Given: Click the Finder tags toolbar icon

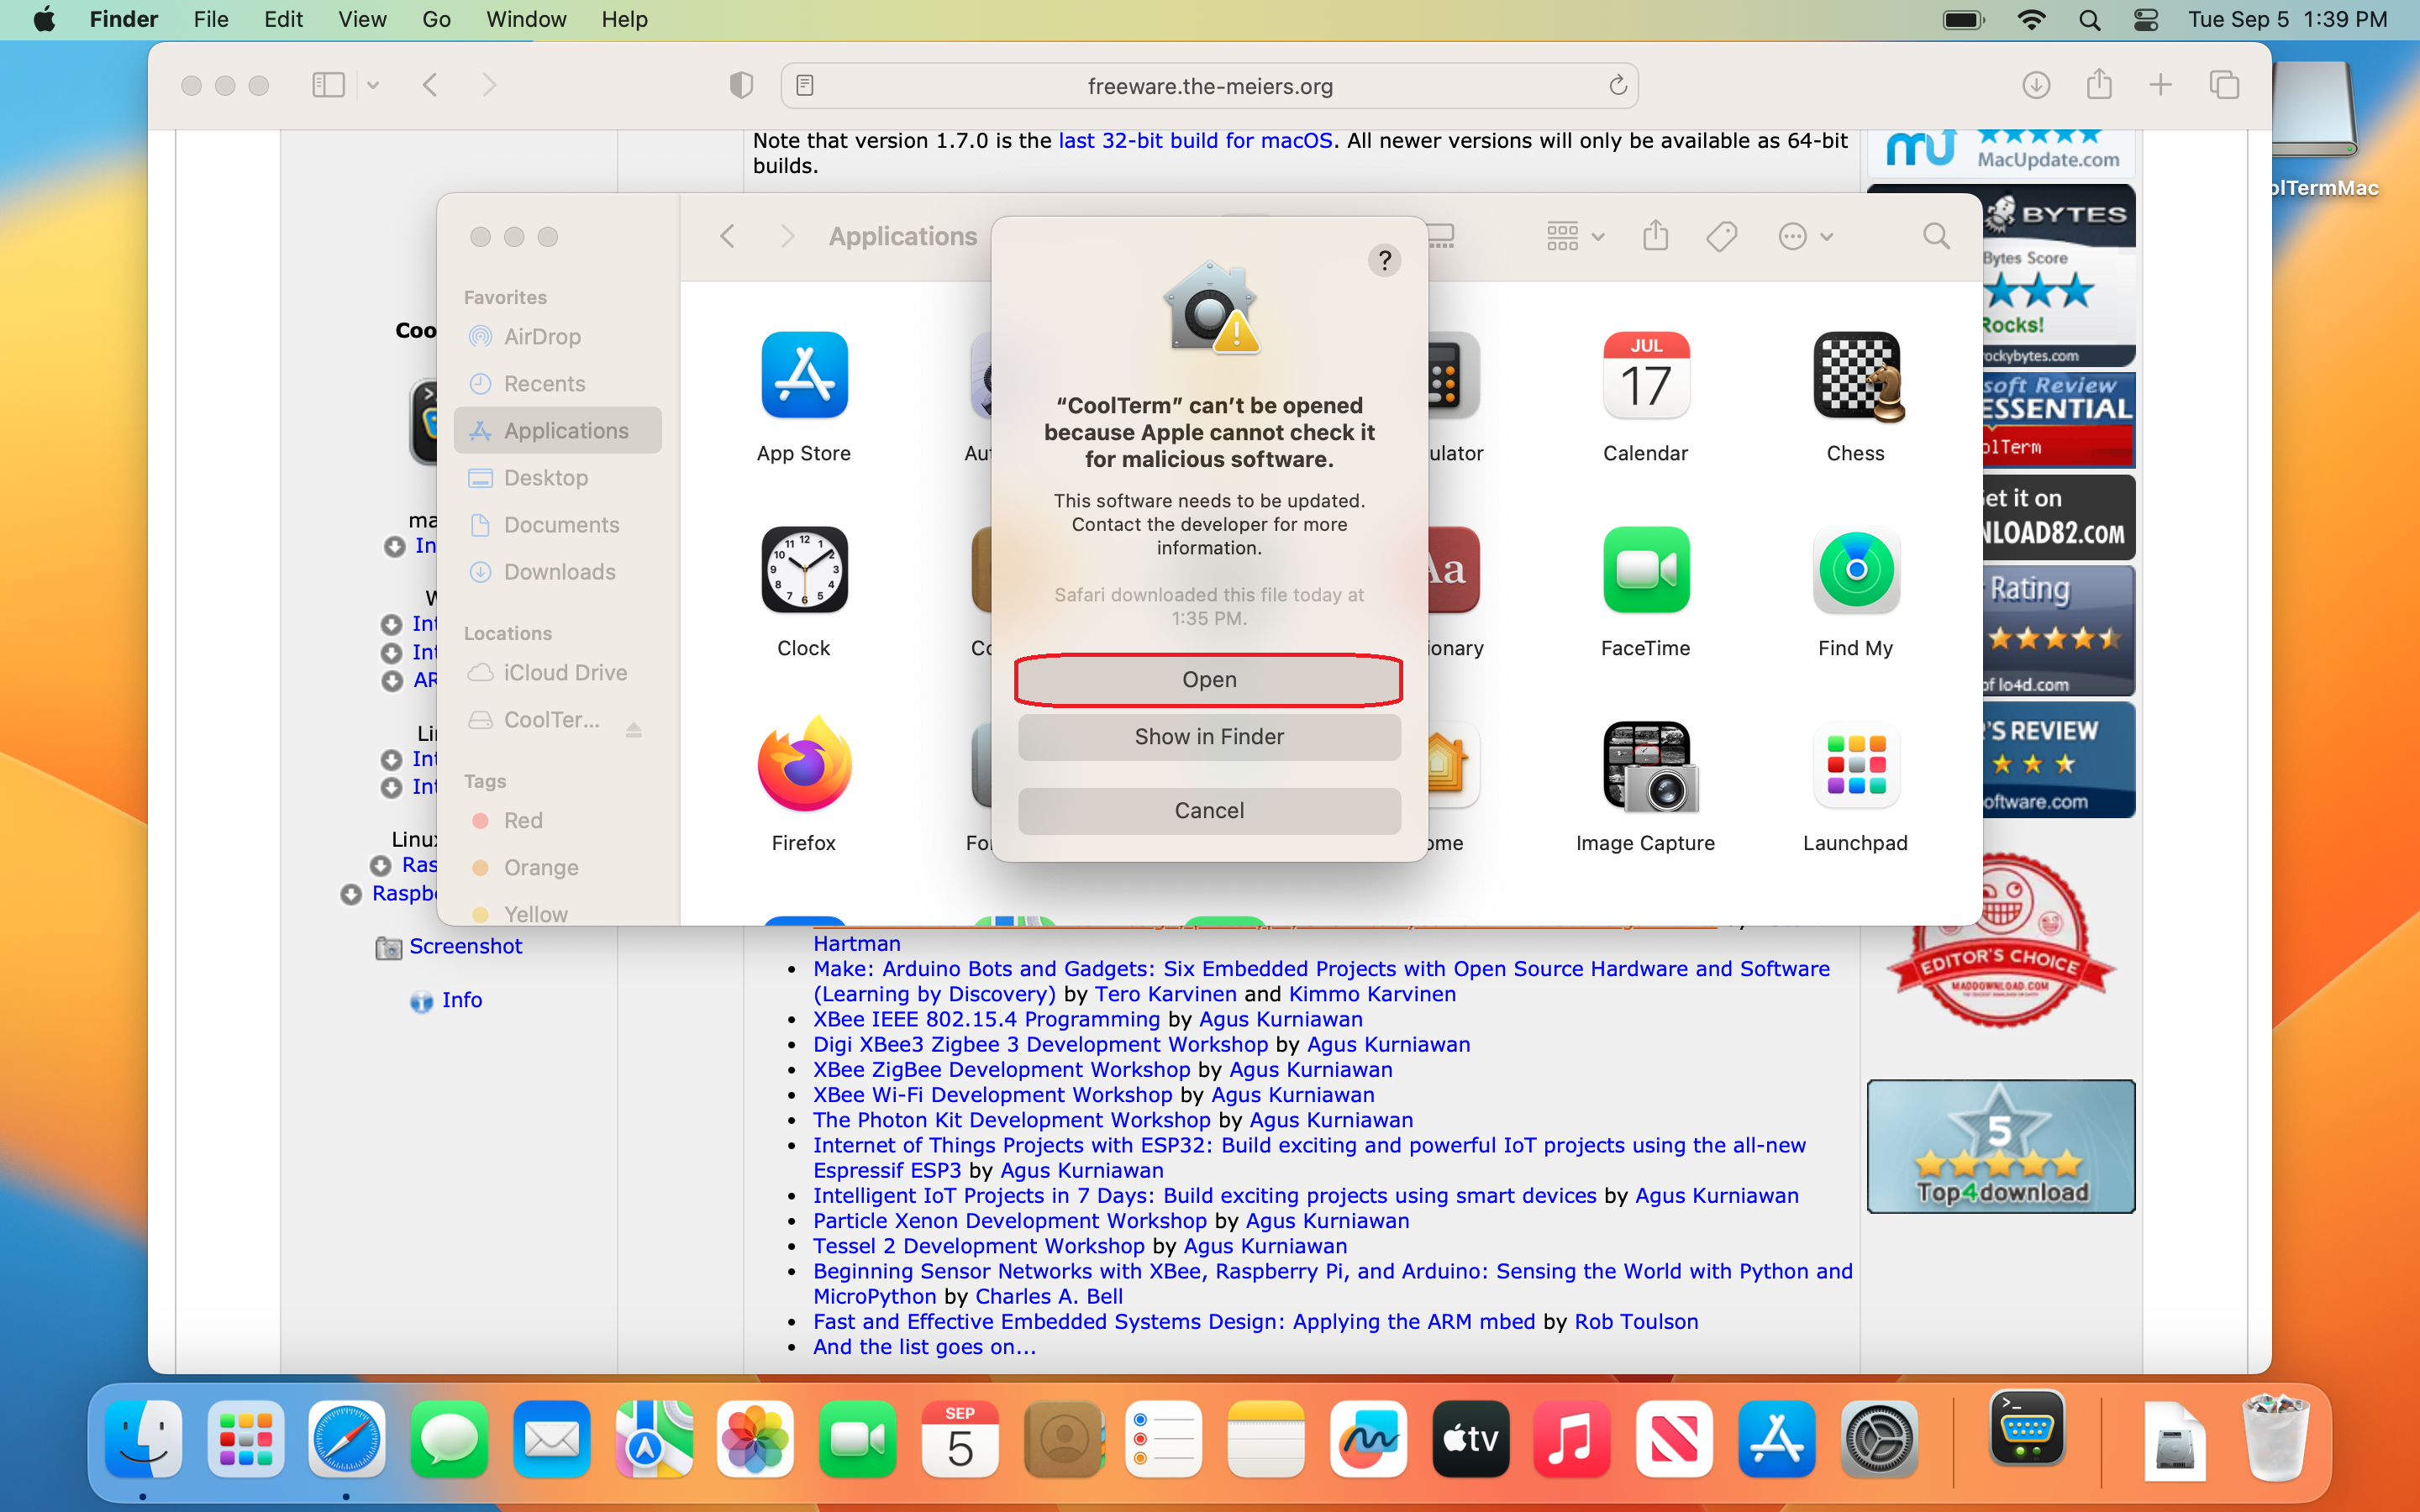Looking at the screenshot, I should tap(1721, 237).
